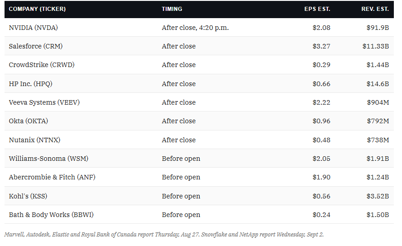Select the Bath & Body Works (BBWI) entry
The height and width of the screenshot is (246, 402).
click(51, 215)
